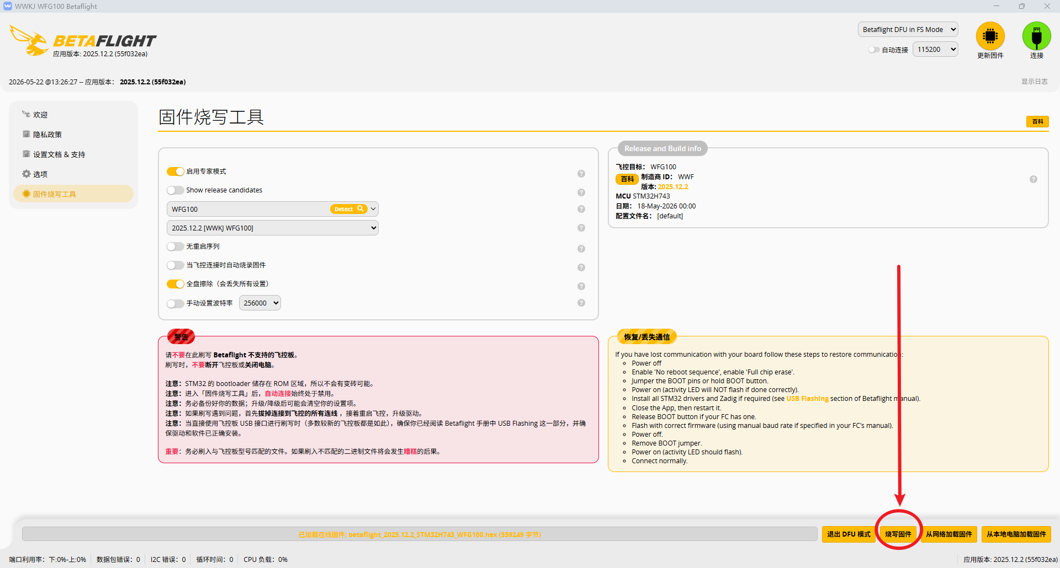Click CPU 负载: 0% in the status bar
This screenshot has height=568, width=1060.
click(266, 560)
